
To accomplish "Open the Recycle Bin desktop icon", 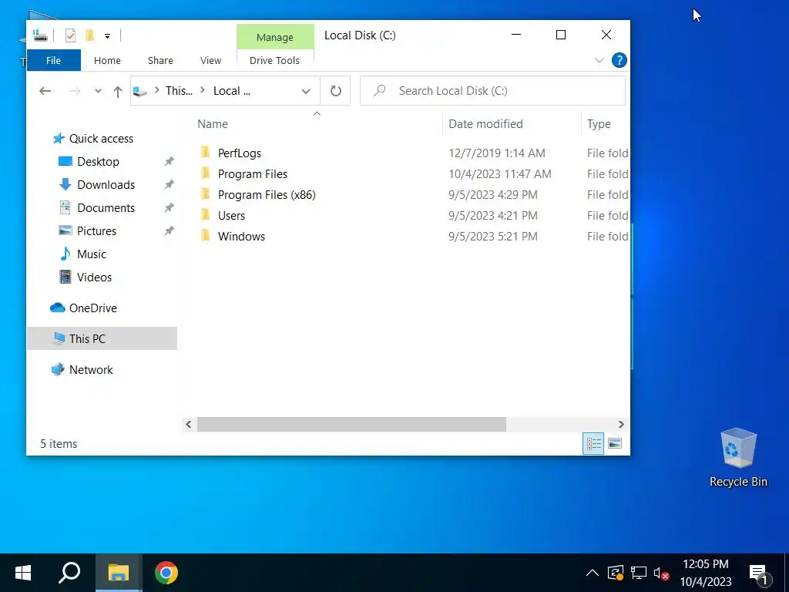I will pyautogui.click(x=738, y=458).
